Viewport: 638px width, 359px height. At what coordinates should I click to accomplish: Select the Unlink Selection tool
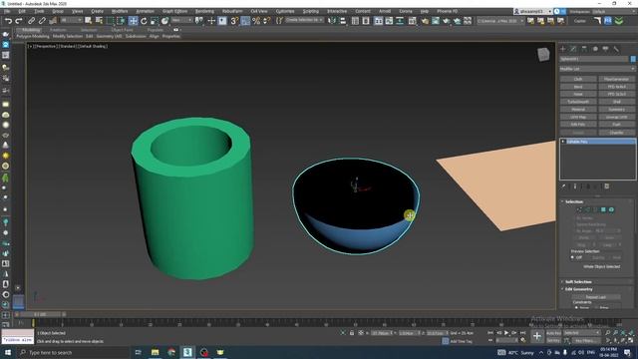coord(42,21)
